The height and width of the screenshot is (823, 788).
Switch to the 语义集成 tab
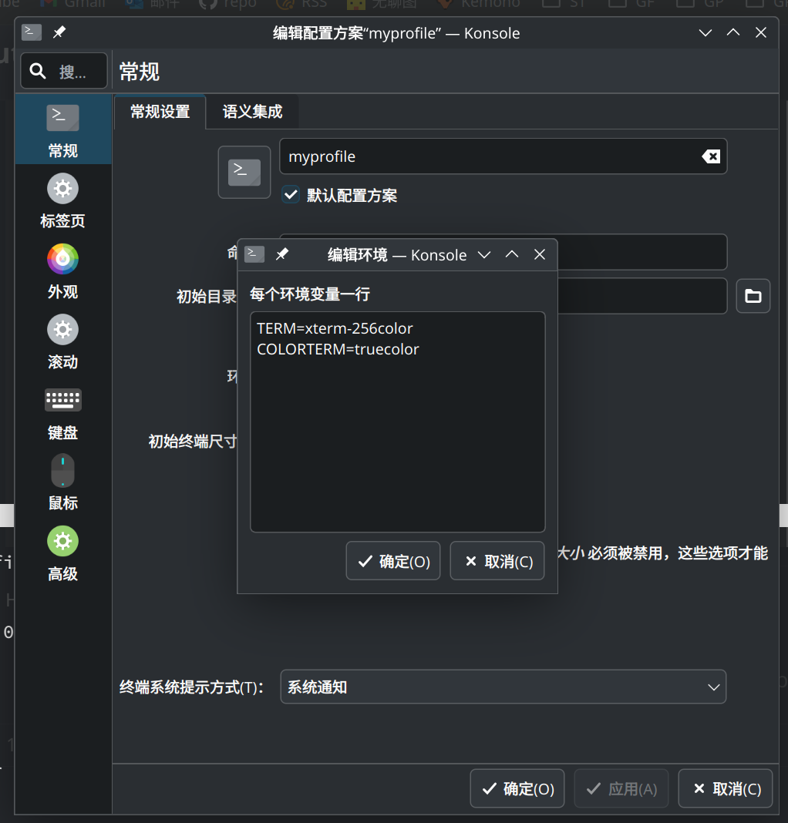[253, 112]
